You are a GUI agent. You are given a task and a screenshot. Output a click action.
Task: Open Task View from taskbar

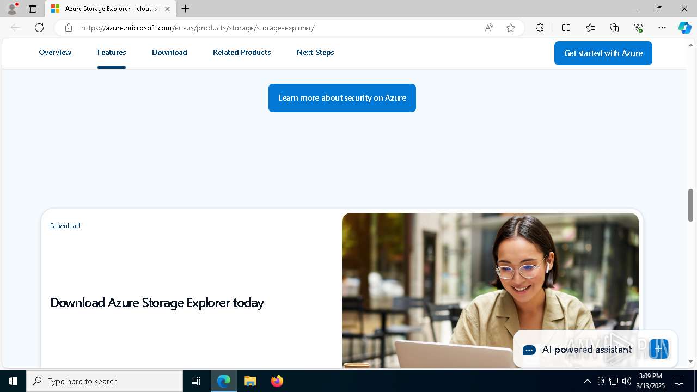click(196, 381)
